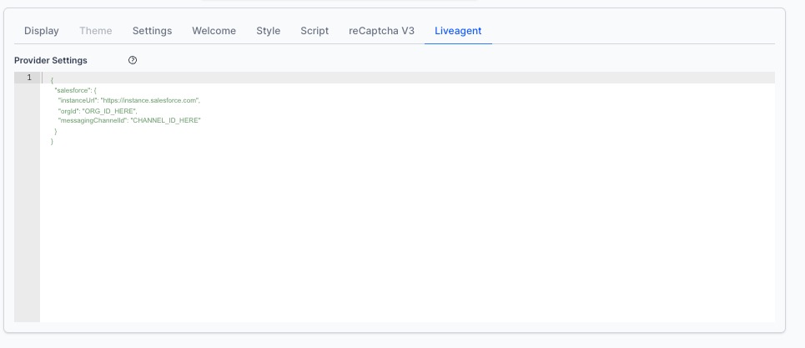The image size is (805, 348).
Task: Go to the Welcome tab
Action: pyautogui.click(x=214, y=31)
